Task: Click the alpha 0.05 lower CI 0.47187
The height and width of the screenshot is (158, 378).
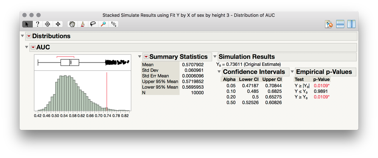Action: (250, 86)
